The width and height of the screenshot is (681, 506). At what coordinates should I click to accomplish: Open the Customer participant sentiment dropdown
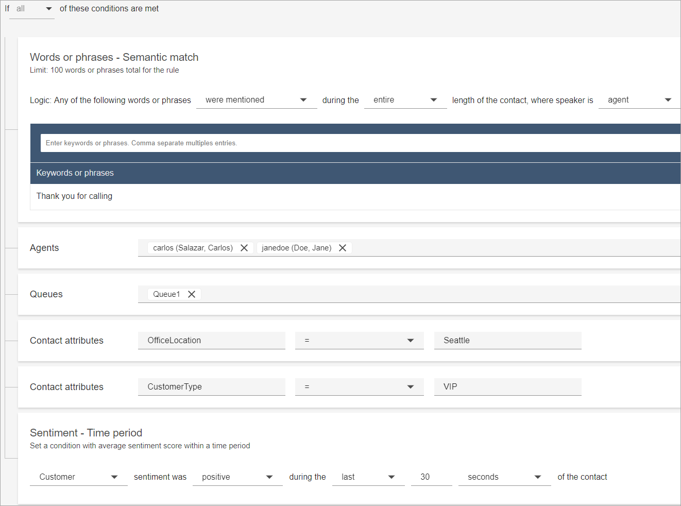coord(78,477)
